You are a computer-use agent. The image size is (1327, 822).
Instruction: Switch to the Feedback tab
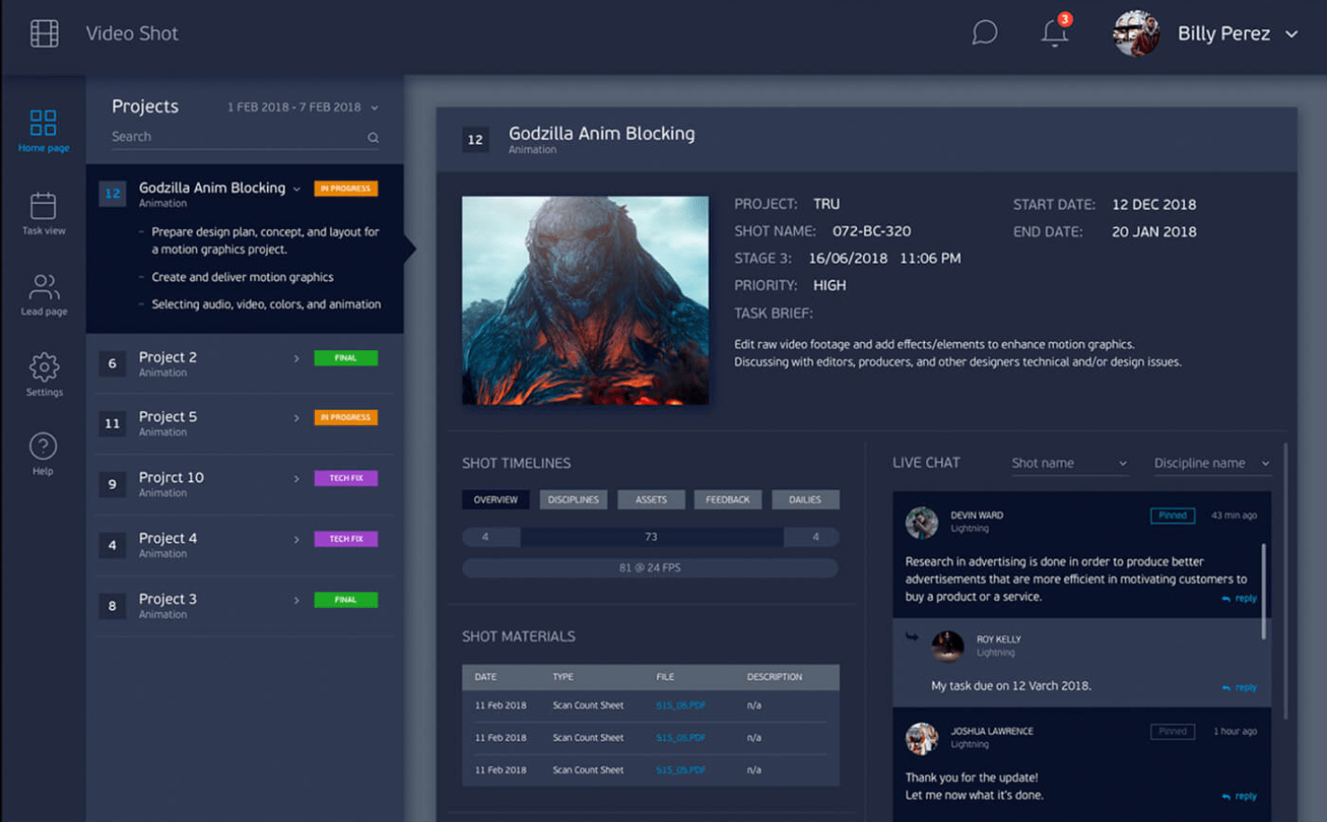coord(727,500)
